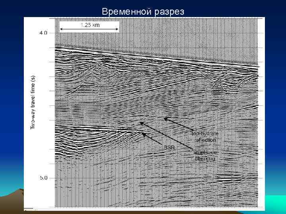Click the "Two-way travel time (s)" axis label
Viewport: 286px width, 214px height.
33,103
